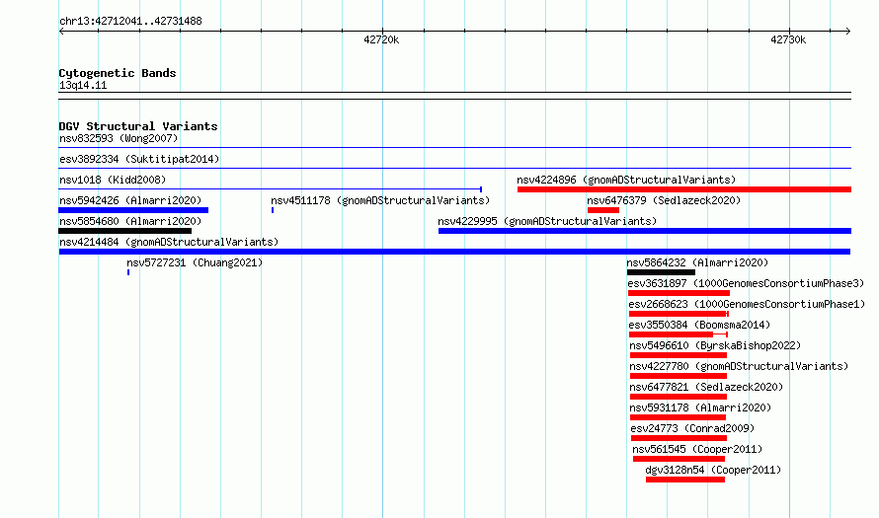Select the black bar under nsv5864232
Image resolution: width=879 pixels, height=518 pixels.
661,272
